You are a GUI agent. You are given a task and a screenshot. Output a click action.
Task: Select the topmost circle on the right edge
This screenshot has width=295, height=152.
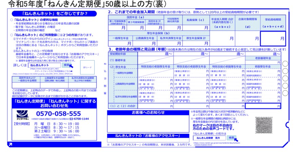tap(285, 64)
